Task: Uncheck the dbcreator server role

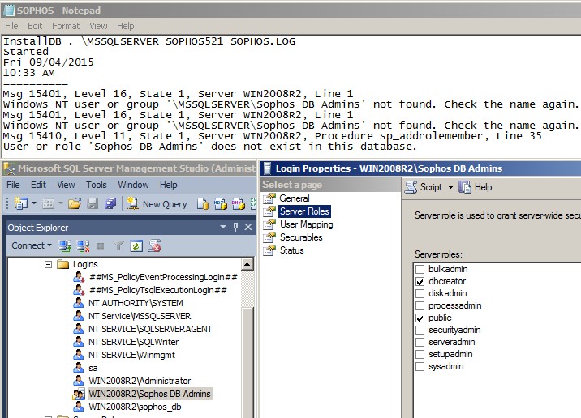Action: click(x=420, y=282)
